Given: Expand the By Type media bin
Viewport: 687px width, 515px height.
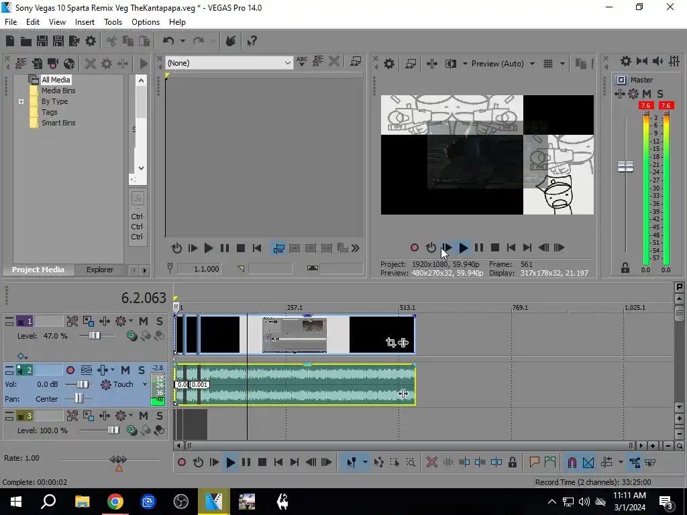Looking at the screenshot, I should pos(21,102).
